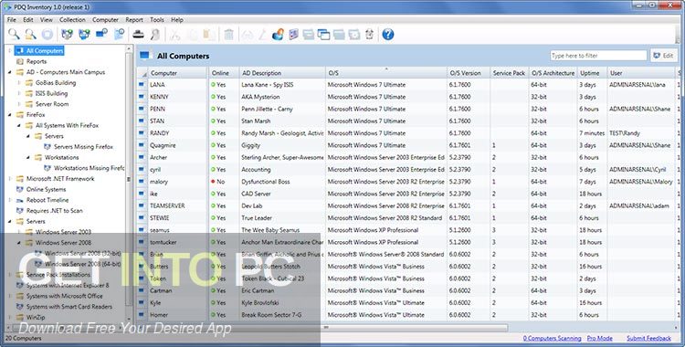Click the blue computer with clock toolbar icon
Viewport: 685px width, 347px height.
(x=101, y=33)
